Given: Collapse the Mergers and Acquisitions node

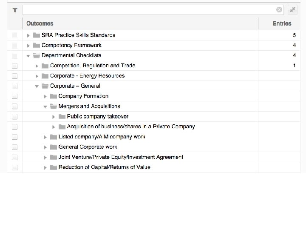Looking at the screenshot, I should 45,106.
